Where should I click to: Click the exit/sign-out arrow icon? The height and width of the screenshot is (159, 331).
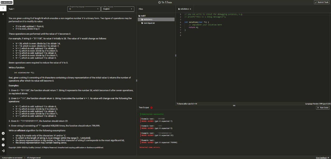click(3, 151)
